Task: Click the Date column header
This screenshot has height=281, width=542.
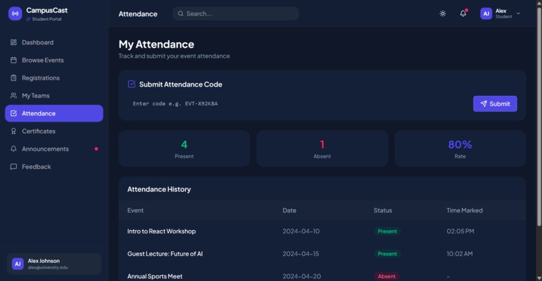Action: coord(289,211)
